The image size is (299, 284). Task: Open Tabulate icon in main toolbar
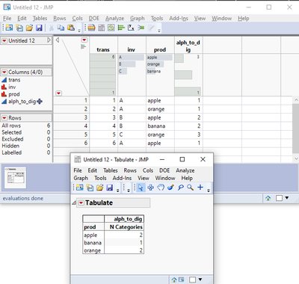[x=102, y=28]
